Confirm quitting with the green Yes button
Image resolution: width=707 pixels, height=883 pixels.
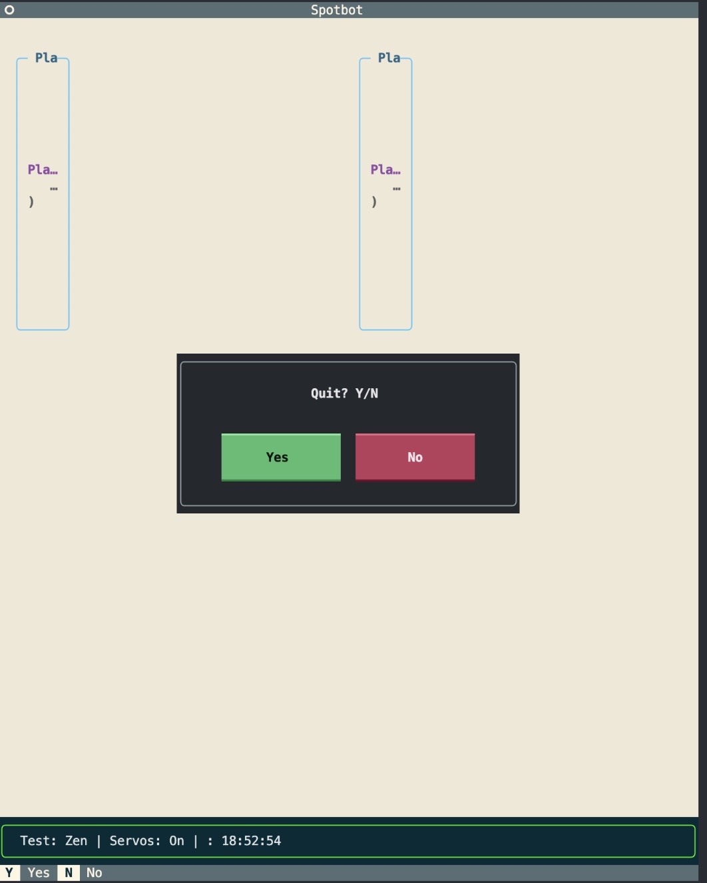pos(281,457)
